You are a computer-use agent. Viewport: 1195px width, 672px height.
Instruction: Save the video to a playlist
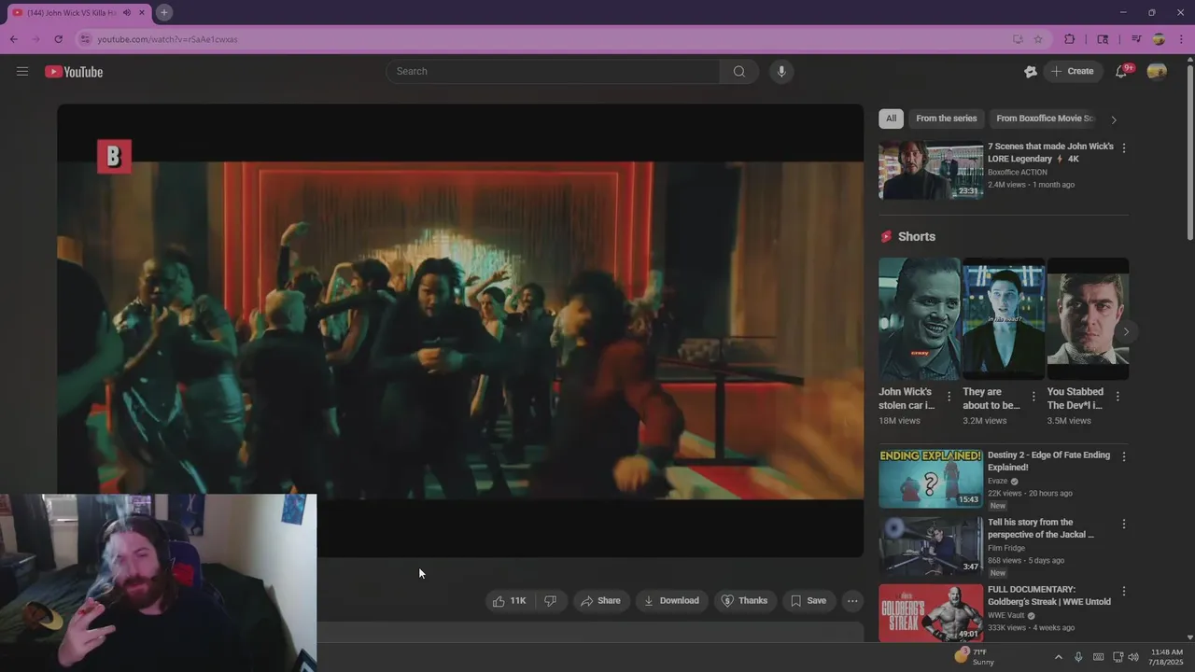808,601
